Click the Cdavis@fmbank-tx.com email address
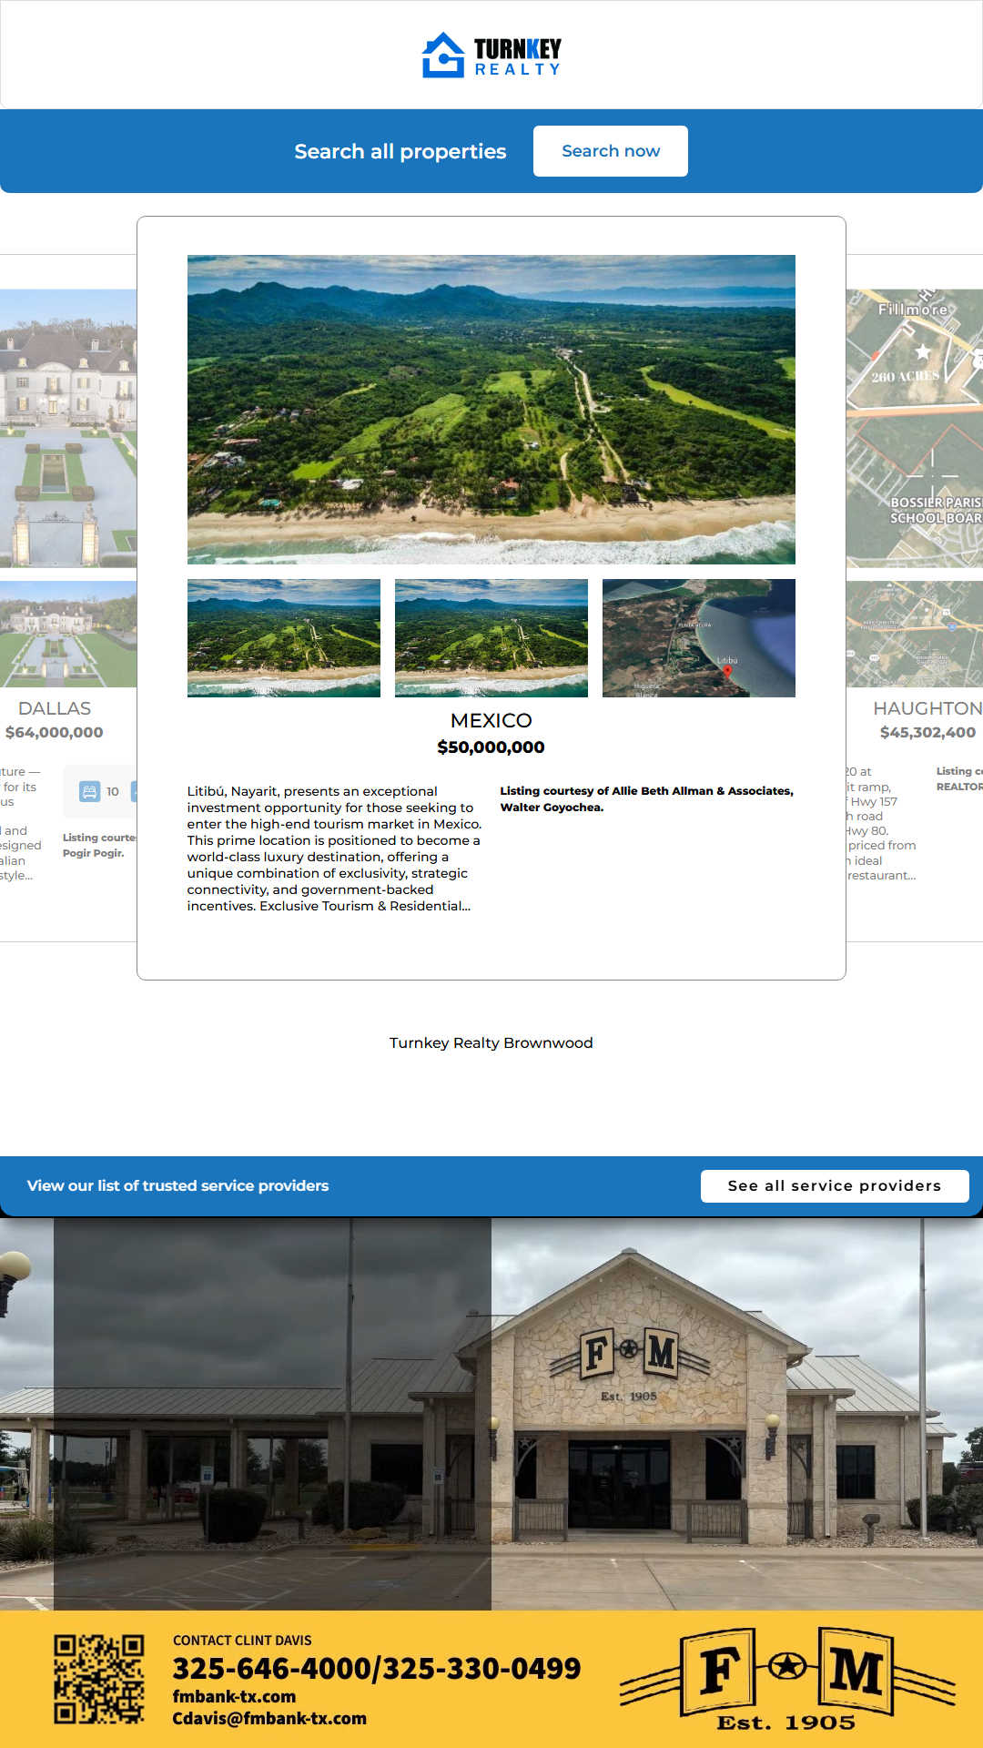 click(x=269, y=1718)
